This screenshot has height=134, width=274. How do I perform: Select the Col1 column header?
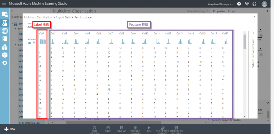pos(42,33)
